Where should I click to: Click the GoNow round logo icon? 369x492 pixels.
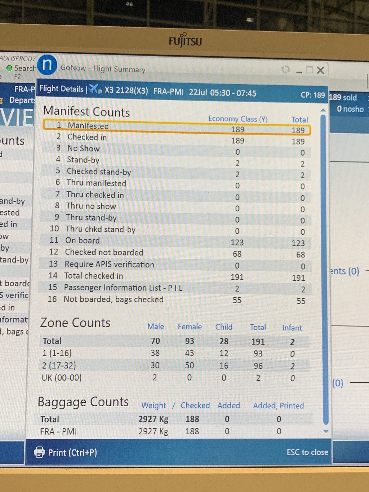tap(47, 65)
